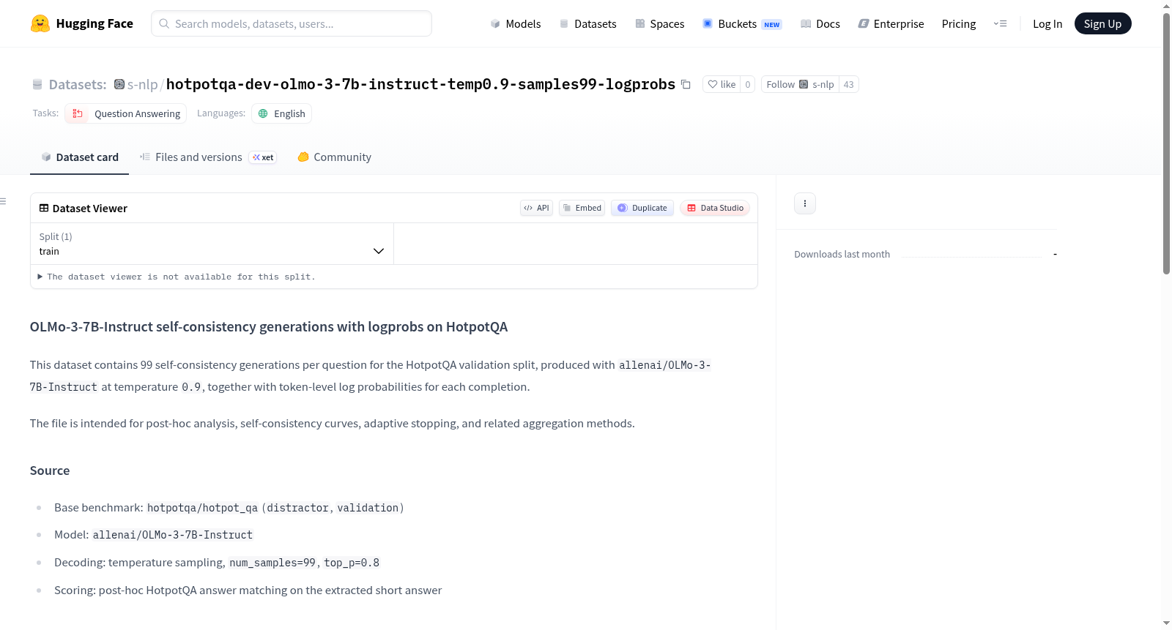Click the Dataset Viewer table icon
The width and height of the screenshot is (1172, 630).
pos(44,208)
